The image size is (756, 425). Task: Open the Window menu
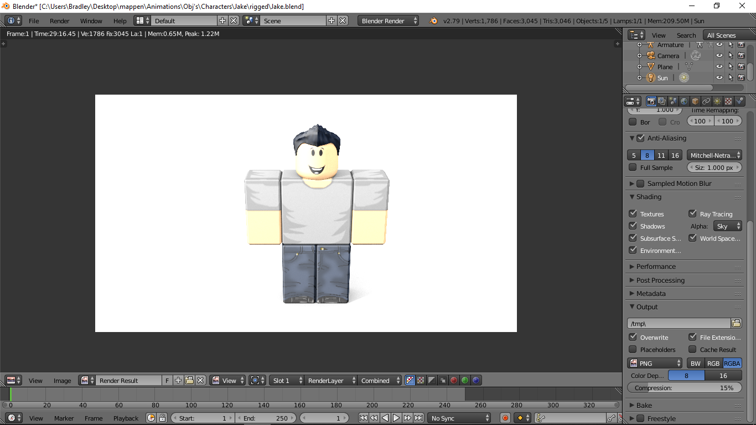click(x=91, y=21)
